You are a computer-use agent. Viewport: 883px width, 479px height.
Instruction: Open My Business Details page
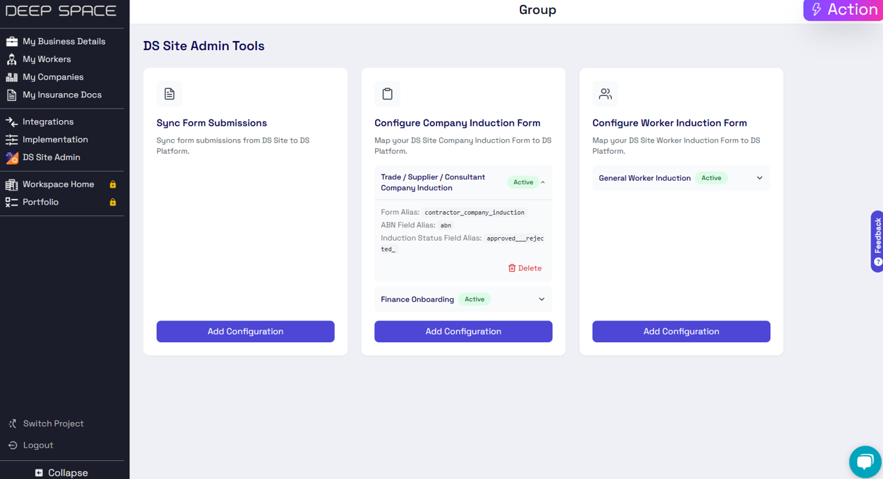click(64, 41)
